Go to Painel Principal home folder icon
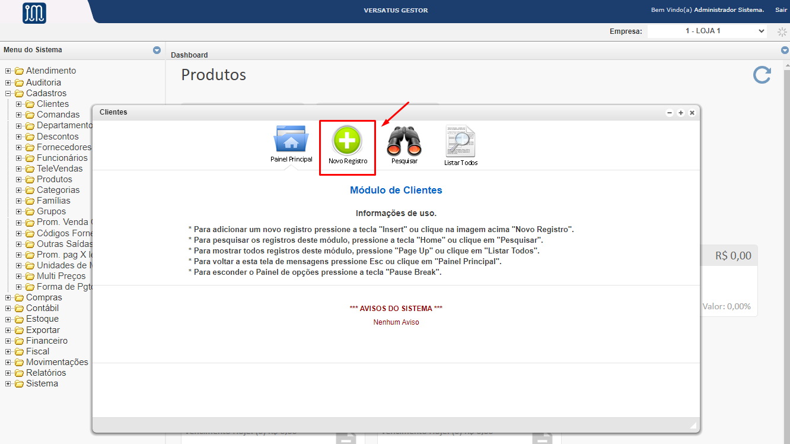 pyautogui.click(x=291, y=139)
